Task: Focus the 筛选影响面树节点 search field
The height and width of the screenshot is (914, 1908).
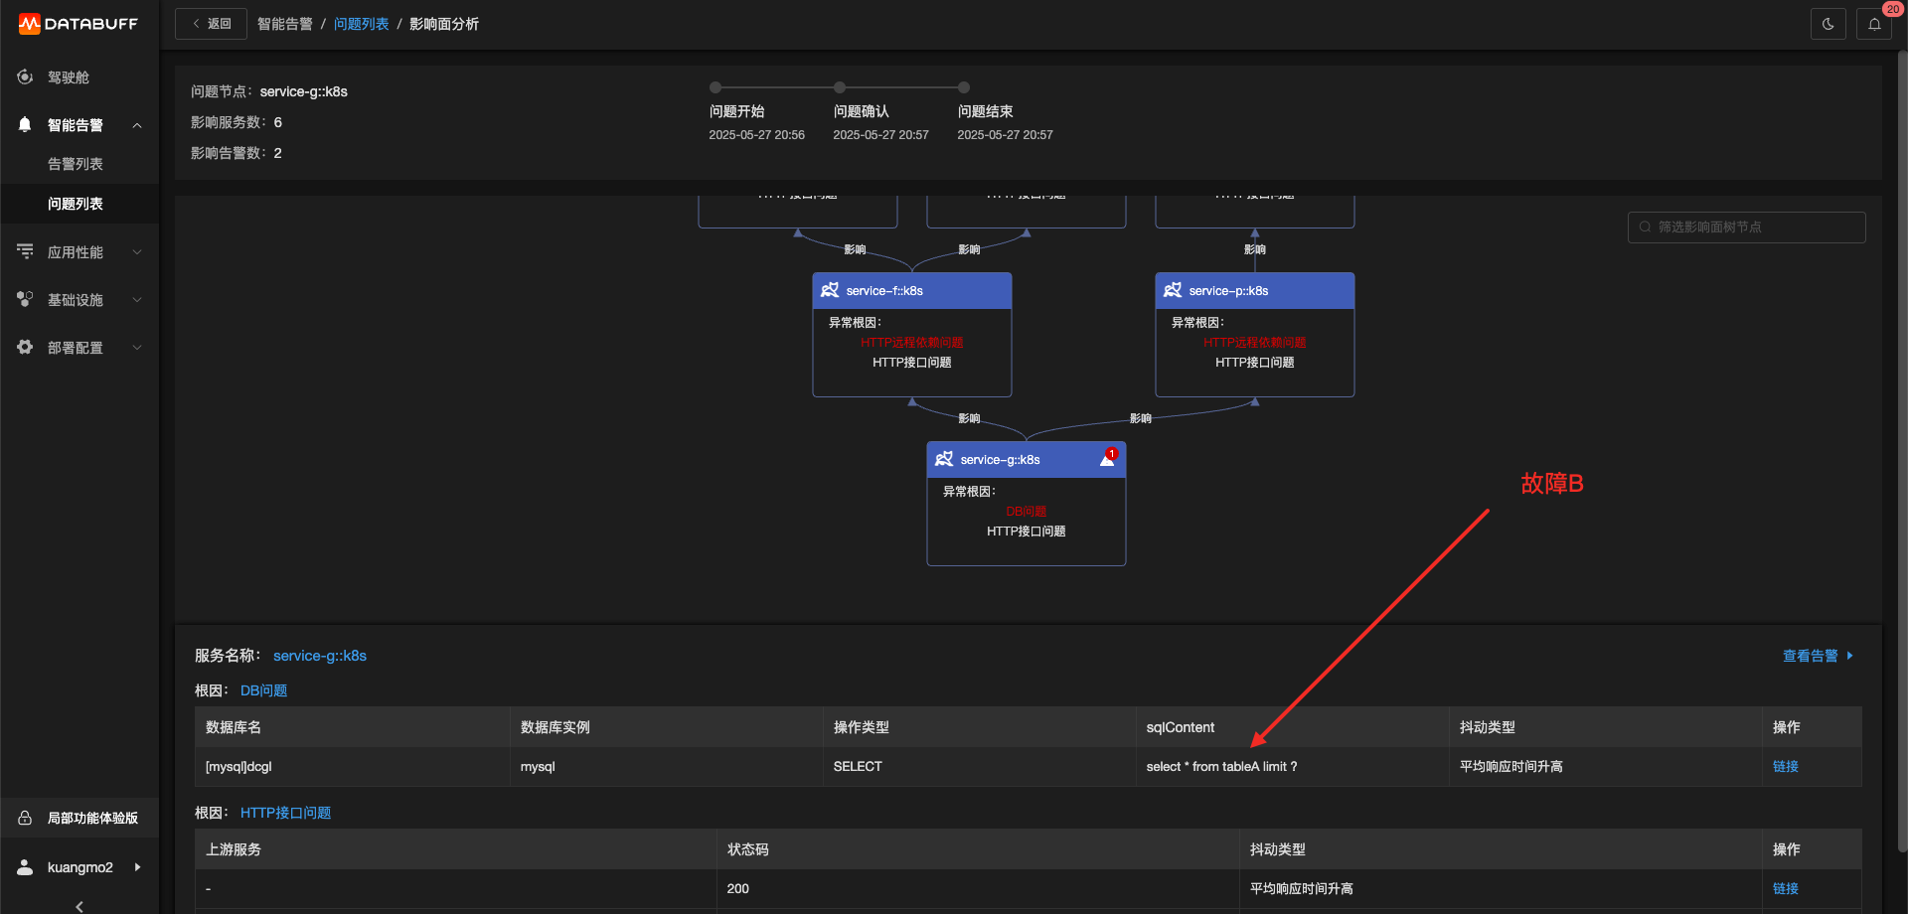Action: [1747, 227]
